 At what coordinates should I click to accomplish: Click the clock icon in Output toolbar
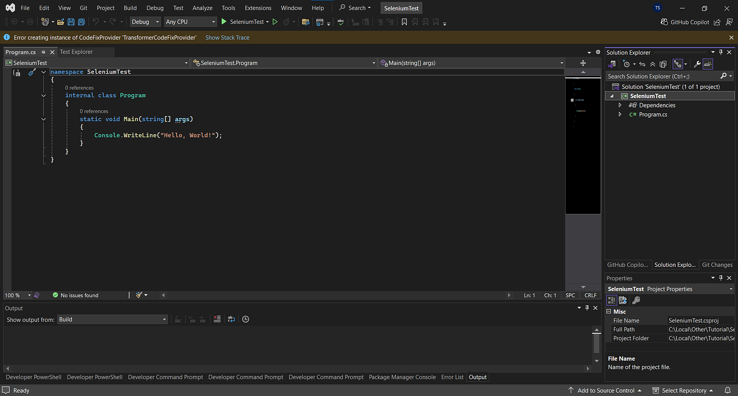(246, 319)
